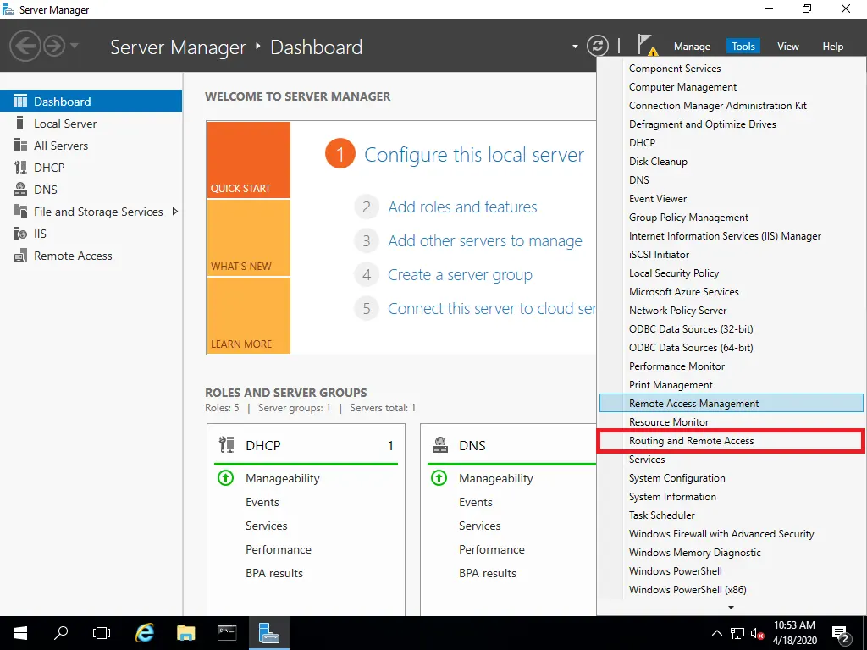Open File Explorer from the taskbar

pos(185,633)
